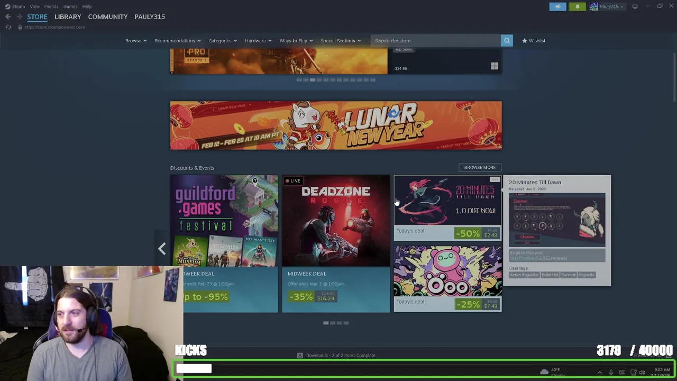Click the previous arrow in Discounts carousel

pyautogui.click(x=162, y=249)
